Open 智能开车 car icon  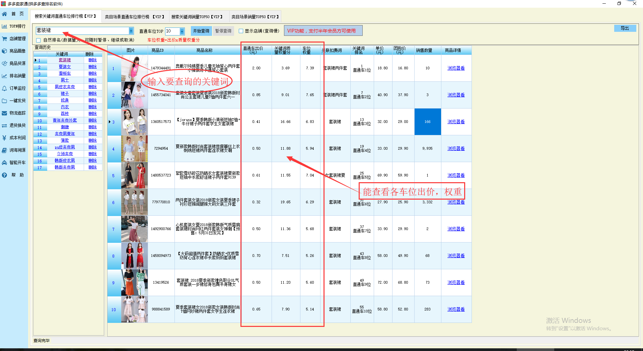[4, 163]
